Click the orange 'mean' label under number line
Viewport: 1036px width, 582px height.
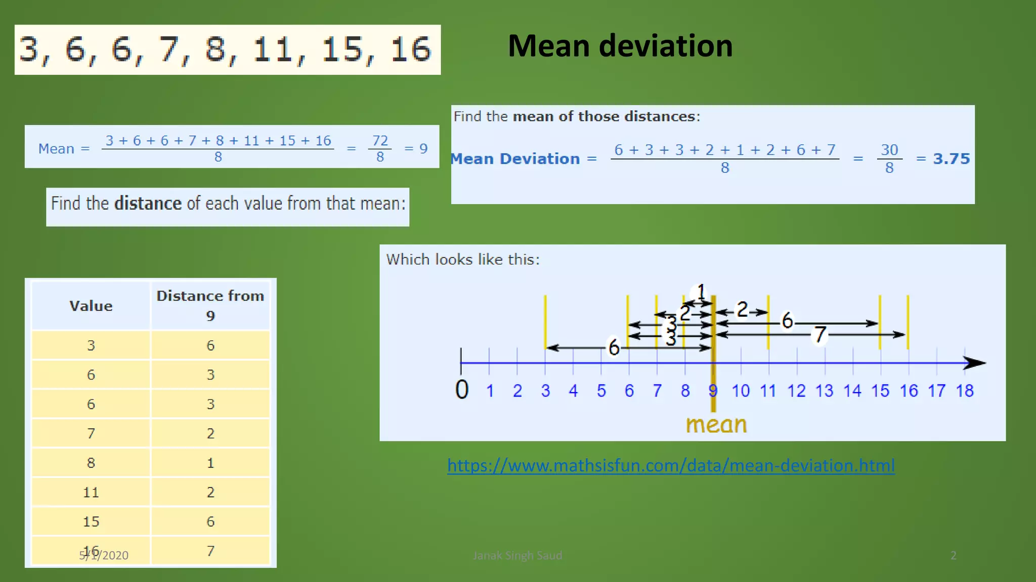(716, 425)
